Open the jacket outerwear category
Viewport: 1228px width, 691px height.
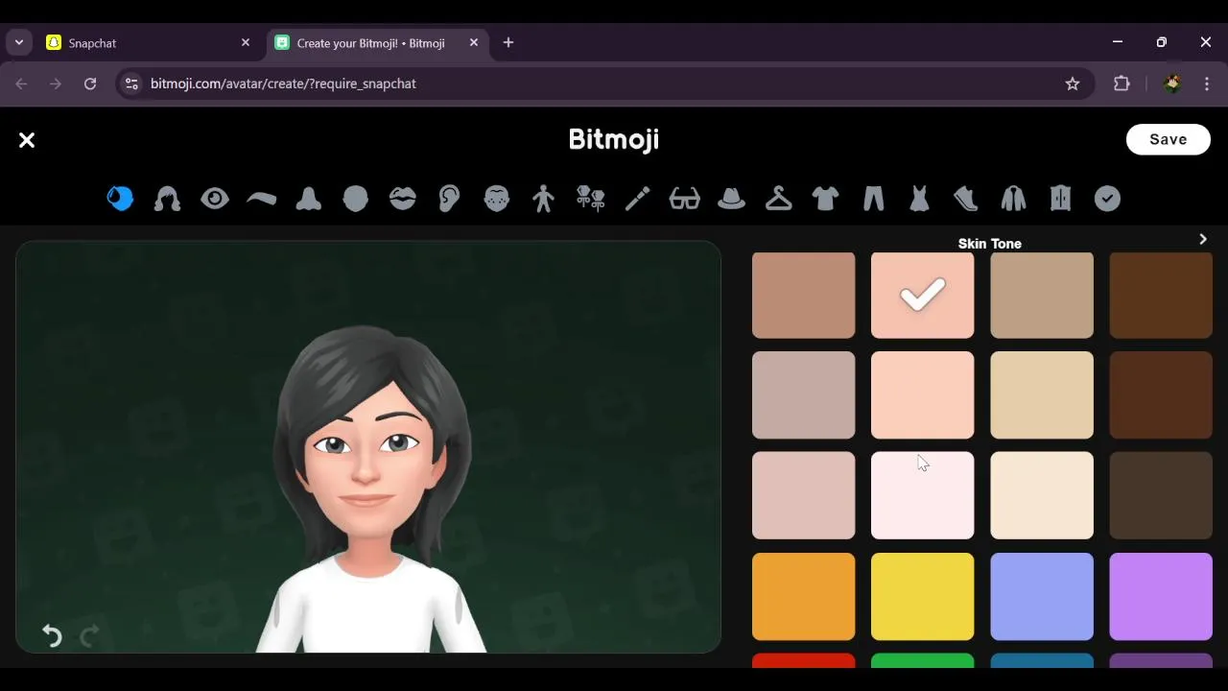1013,199
